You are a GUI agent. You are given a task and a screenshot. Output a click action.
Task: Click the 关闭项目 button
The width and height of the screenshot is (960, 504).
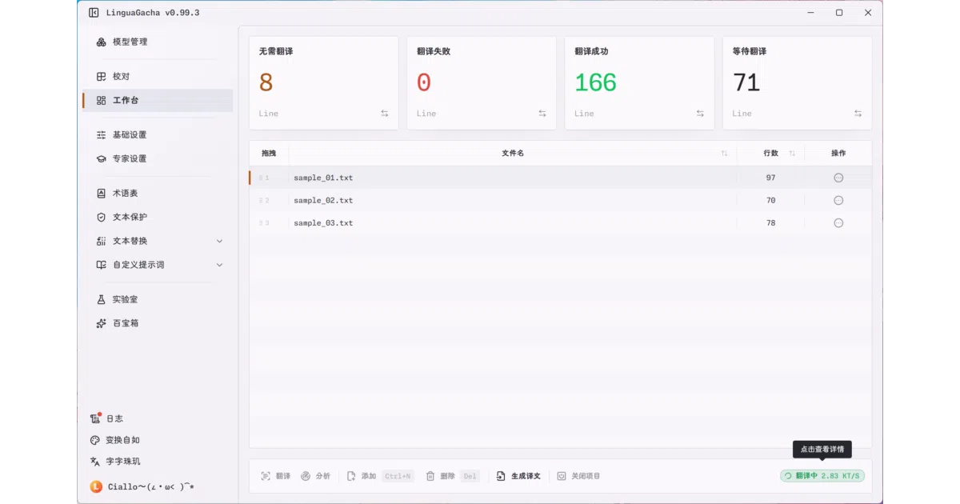coord(578,476)
